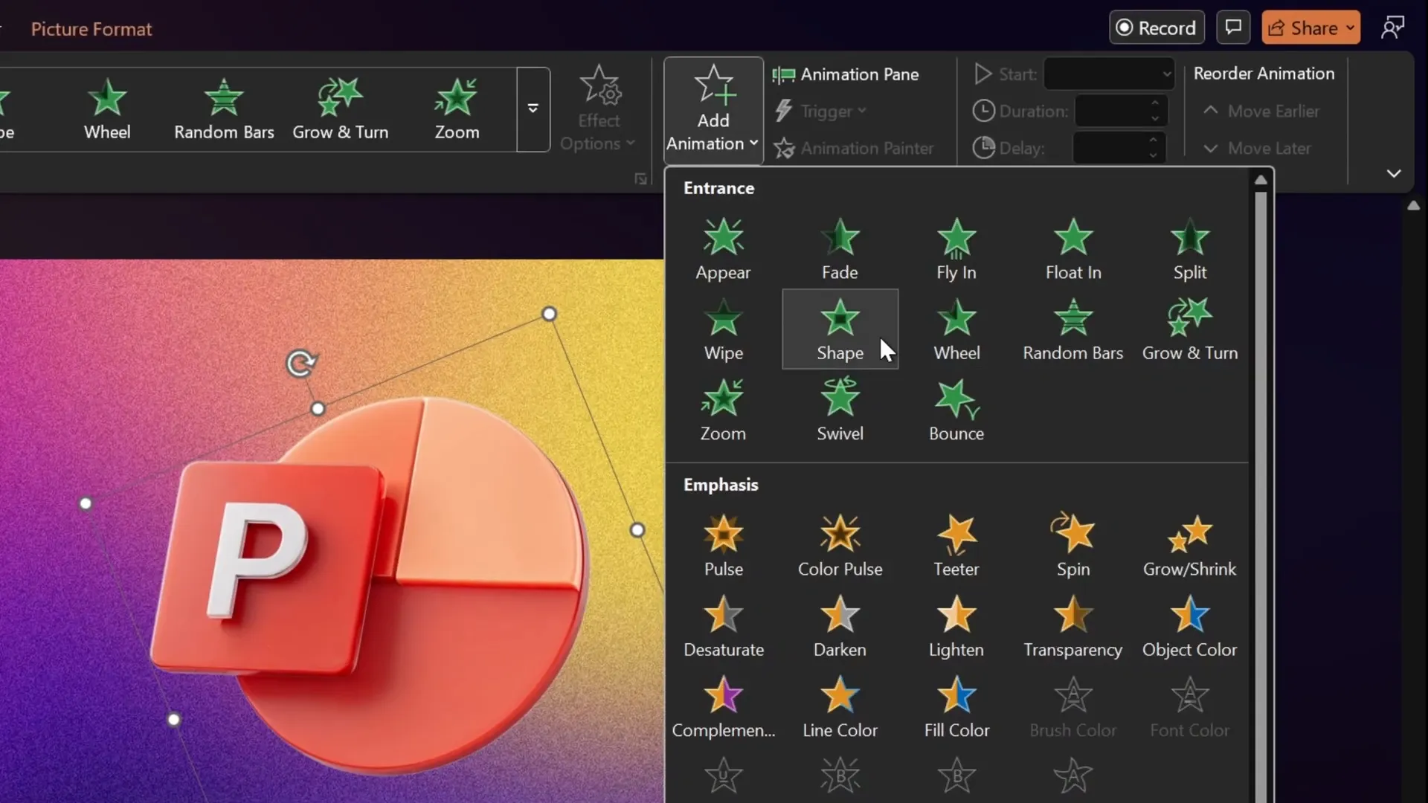The width and height of the screenshot is (1428, 803).
Task: Choose the Transparency emphasis effect
Action: pyautogui.click(x=1073, y=626)
